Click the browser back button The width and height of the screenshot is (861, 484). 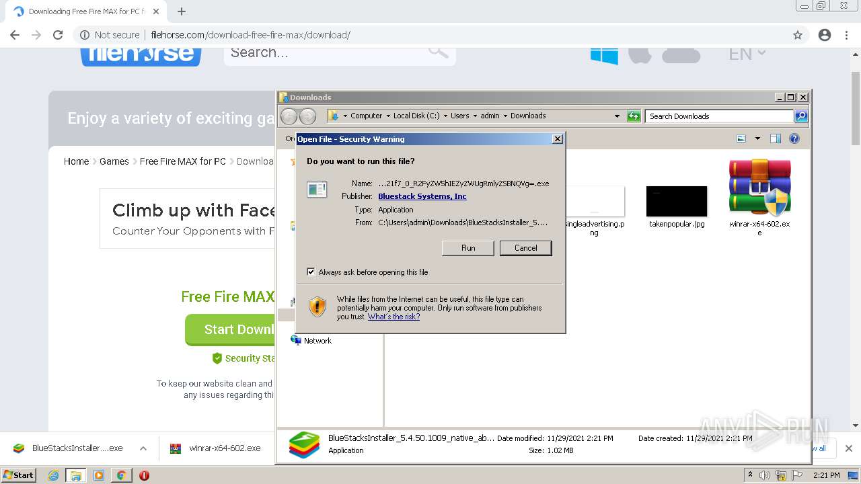[15, 35]
